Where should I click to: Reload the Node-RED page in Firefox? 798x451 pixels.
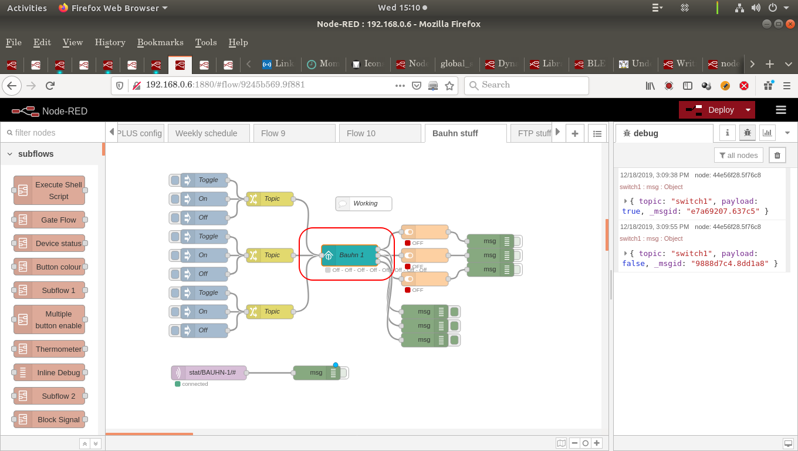pyautogui.click(x=50, y=85)
